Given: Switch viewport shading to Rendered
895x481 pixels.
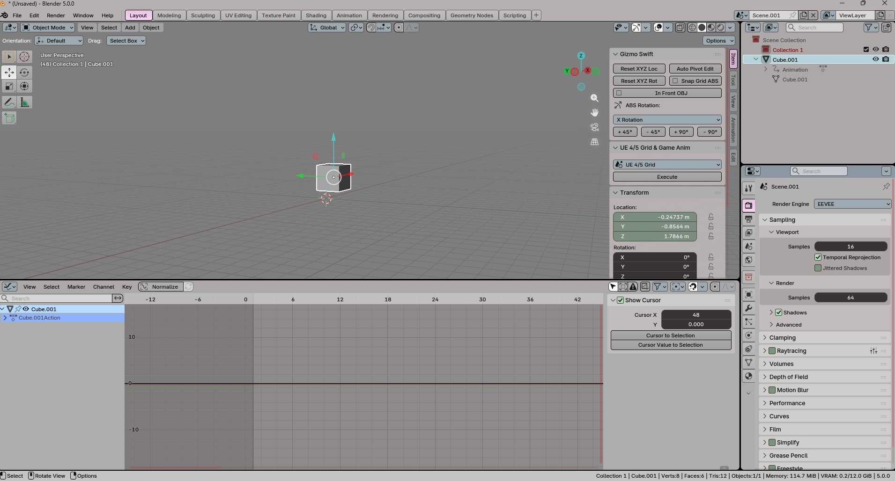Looking at the screenshot, I should pyautogui.click(x=720, y=28).
